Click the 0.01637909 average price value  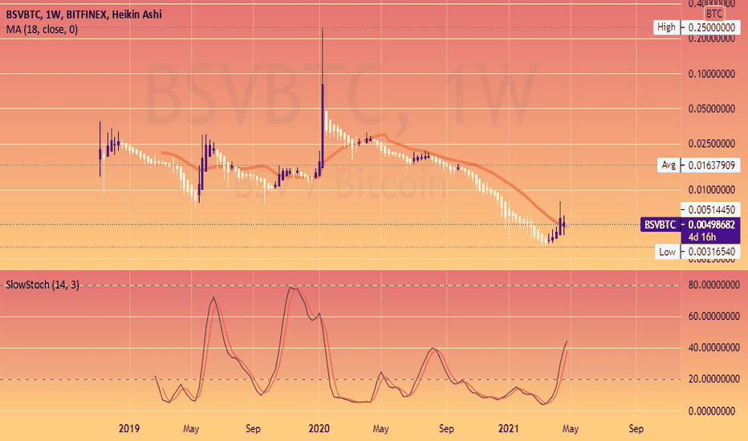(711, 165)
